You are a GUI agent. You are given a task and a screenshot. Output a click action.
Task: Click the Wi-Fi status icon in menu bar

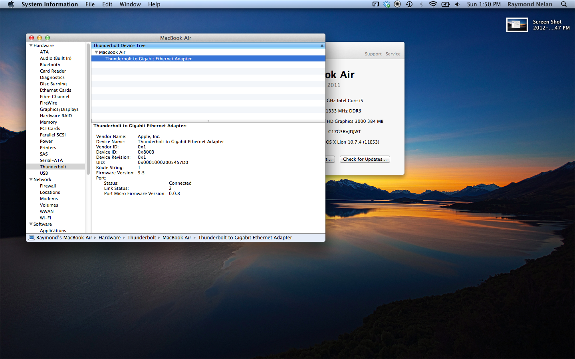pos(433,4)
